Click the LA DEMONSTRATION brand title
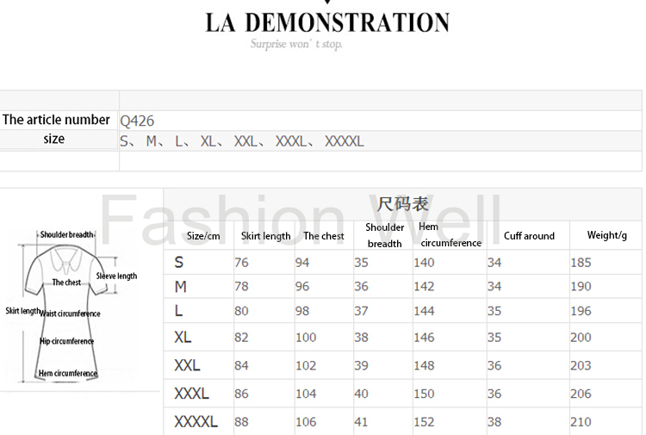The width and height of the screenshot is (646, 435). [x=327, y=22]
